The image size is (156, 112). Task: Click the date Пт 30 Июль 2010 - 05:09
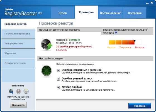pos(69,43)
